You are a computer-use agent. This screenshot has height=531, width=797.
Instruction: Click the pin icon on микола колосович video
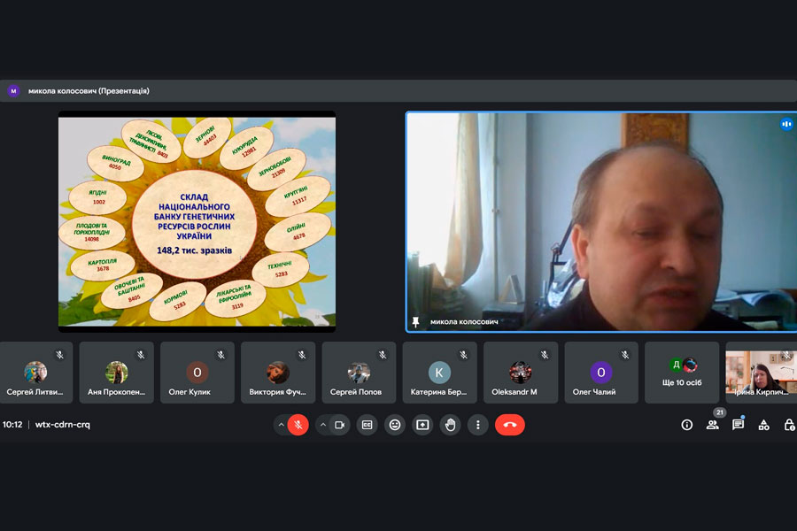click(x=415, y=321)
